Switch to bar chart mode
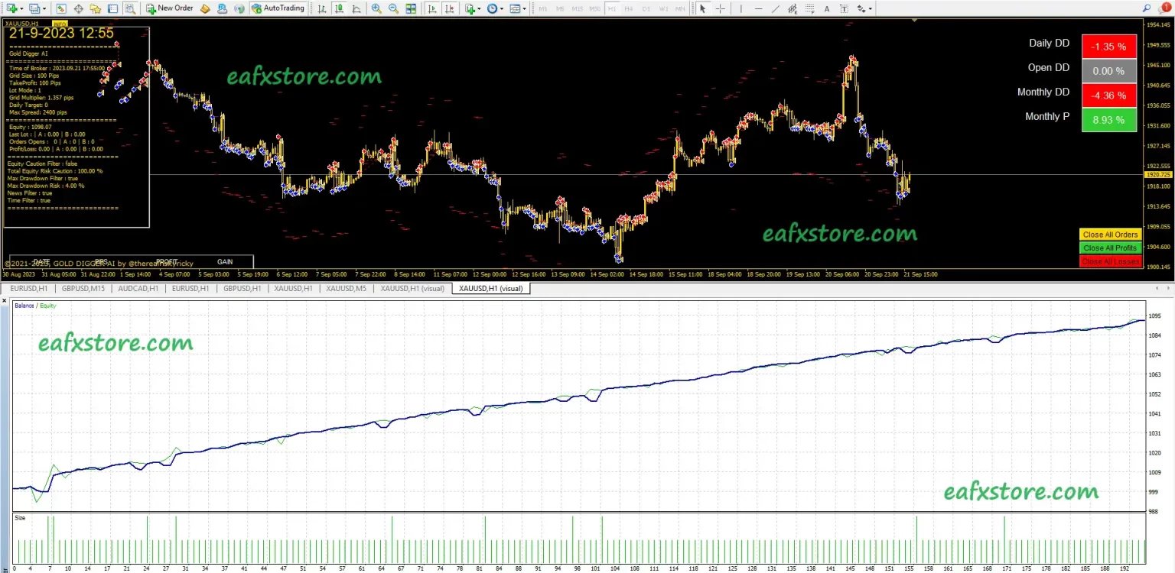The image size is (1175, 573). (321, 8)
